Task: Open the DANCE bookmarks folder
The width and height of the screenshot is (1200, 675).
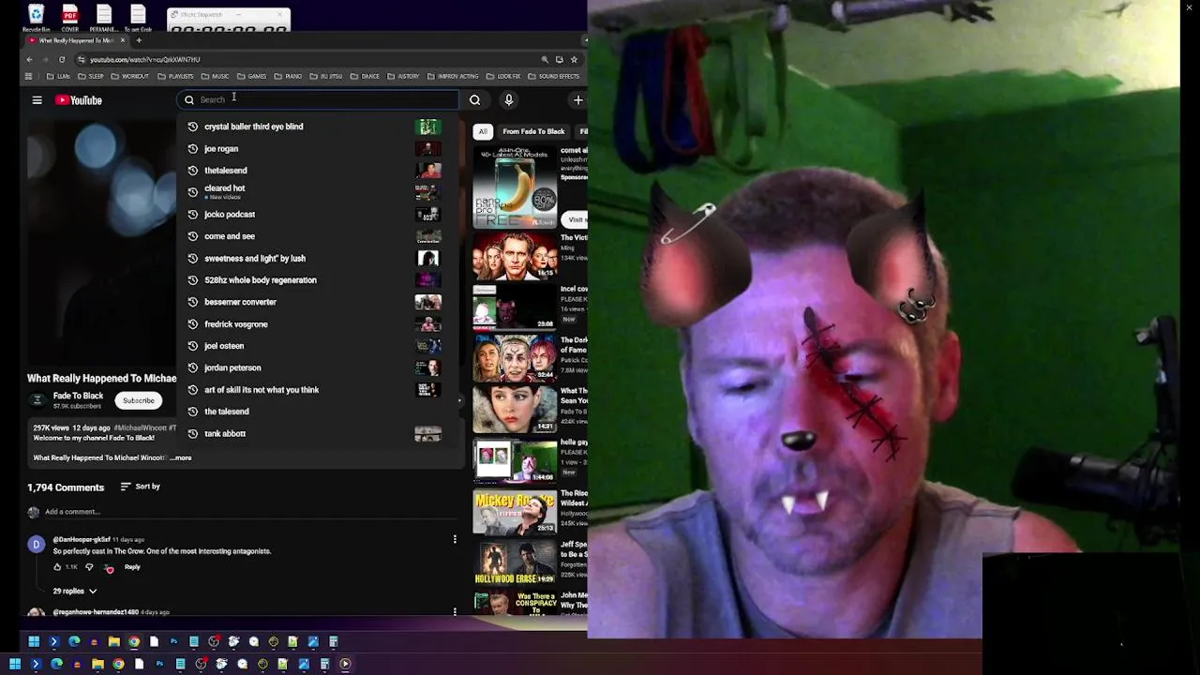Action: click(366, 76)
